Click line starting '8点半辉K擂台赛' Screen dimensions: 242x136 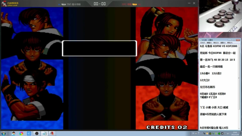coord(214,128)
